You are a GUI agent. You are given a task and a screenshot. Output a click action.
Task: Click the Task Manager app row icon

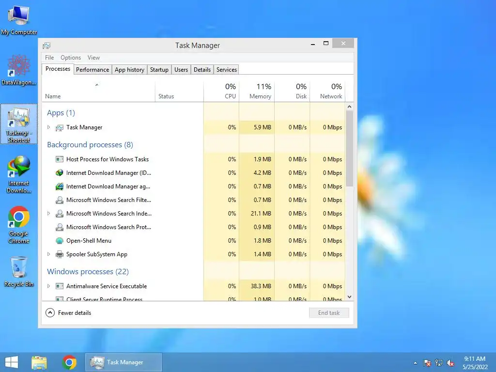[59, 127]
